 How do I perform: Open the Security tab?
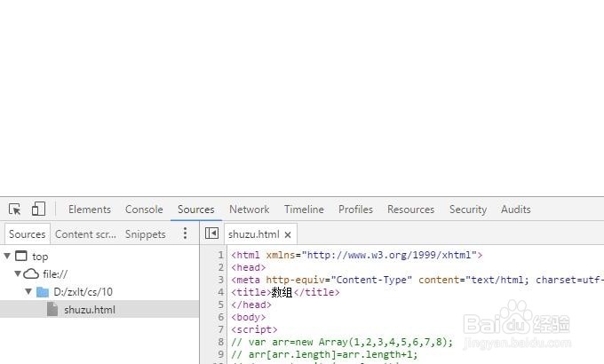[x=468, y=210]
